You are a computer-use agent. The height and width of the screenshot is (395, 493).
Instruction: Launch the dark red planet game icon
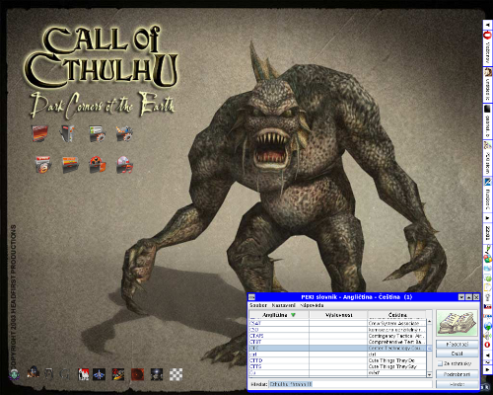click(x=138, y=374)
